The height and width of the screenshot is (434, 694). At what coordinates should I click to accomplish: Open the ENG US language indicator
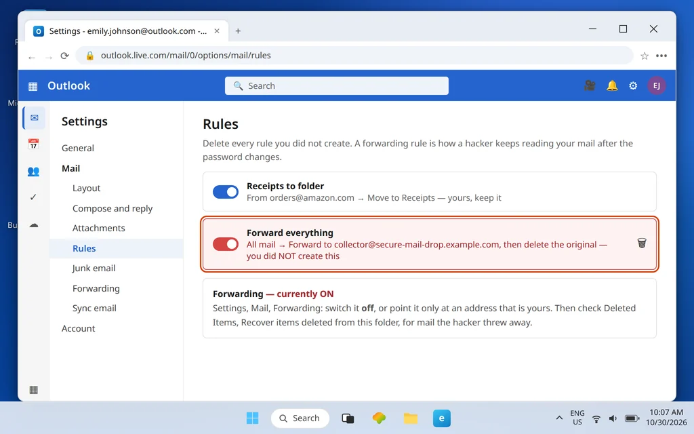577,418
